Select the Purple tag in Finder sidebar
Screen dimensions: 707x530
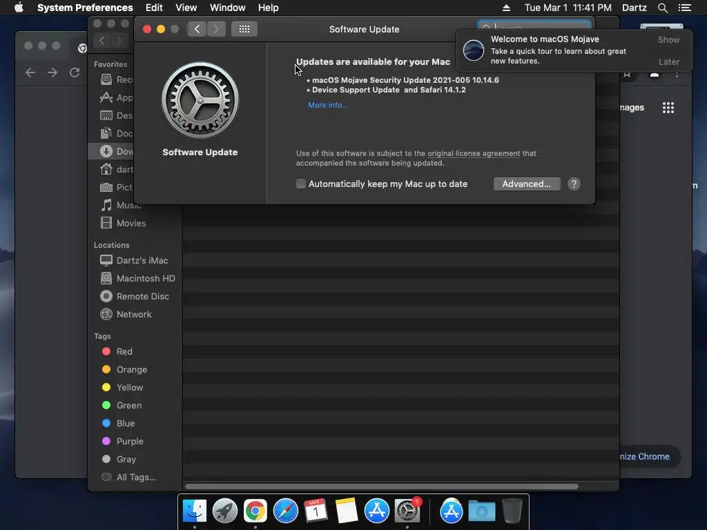click(x=130, y=442)
